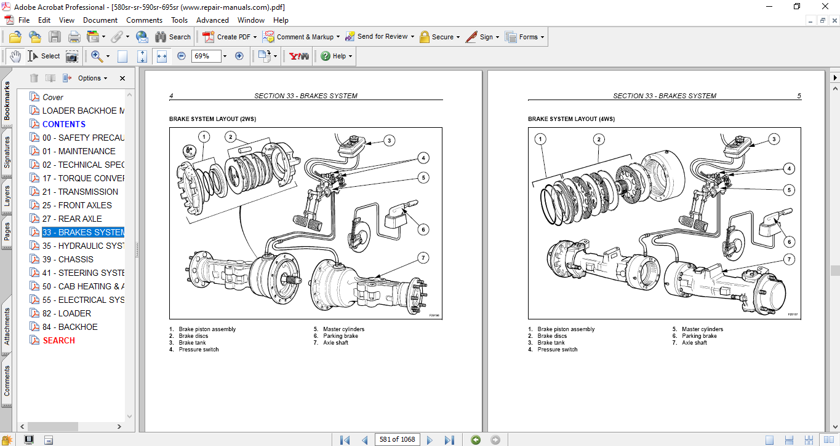Open the zoom percentage dropdown arrow
The width and height of the screenshot is (840, 446).
click(225, 56)
